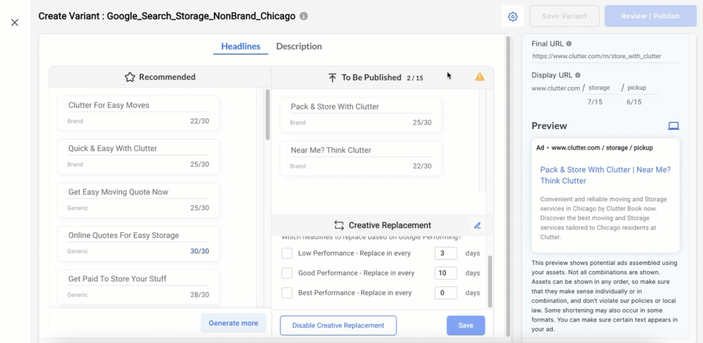Click the Save Variant button
Screen dimensions: 703x343
click(564, 16)
